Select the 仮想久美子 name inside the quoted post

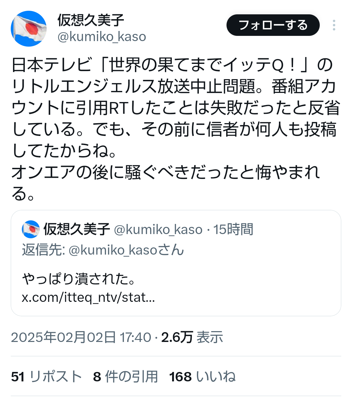pos(77,229)
